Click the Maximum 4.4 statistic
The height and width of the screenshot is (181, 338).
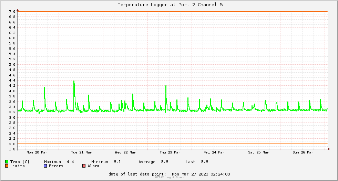[59, 162]
